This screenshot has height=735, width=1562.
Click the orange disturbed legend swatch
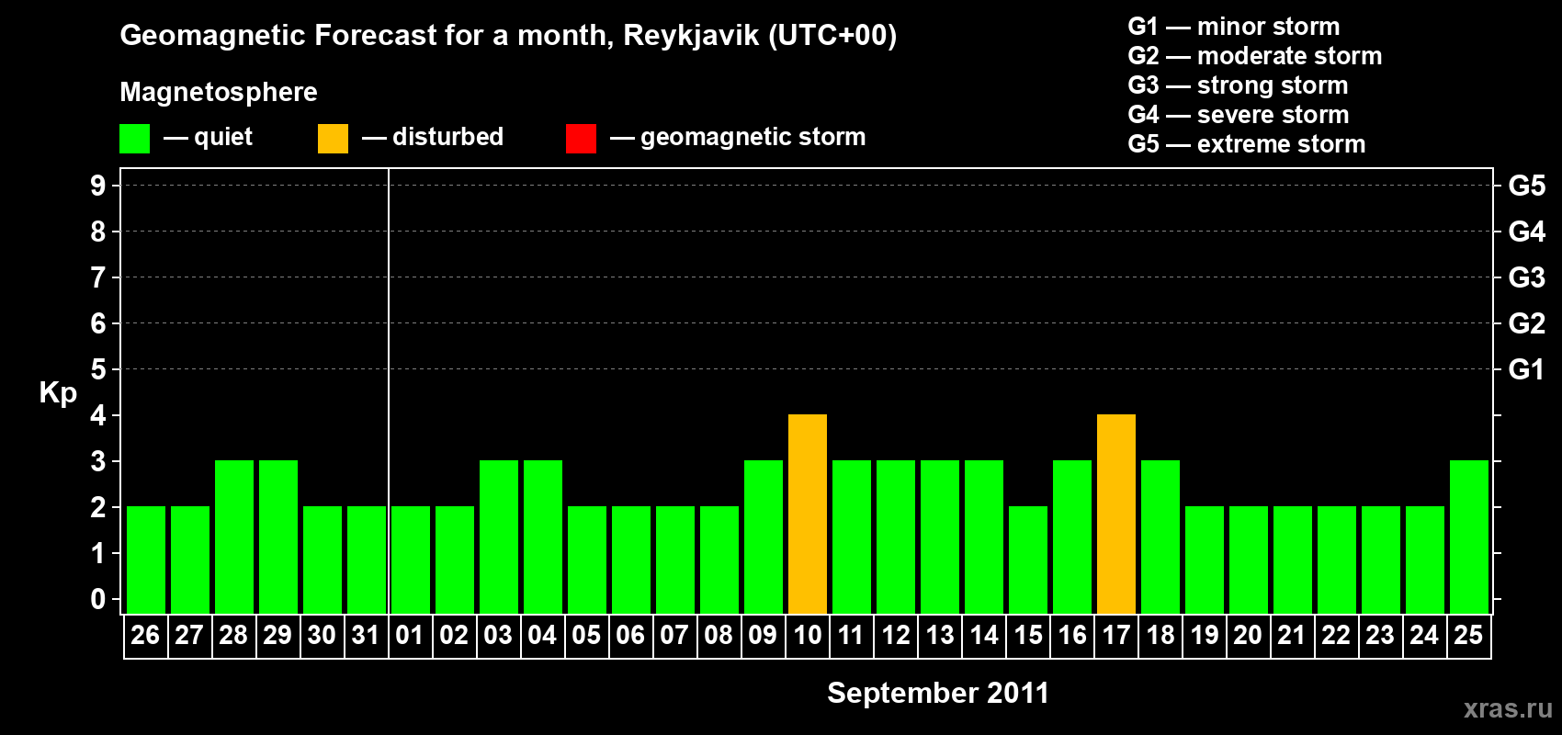[x=333, y=139]
